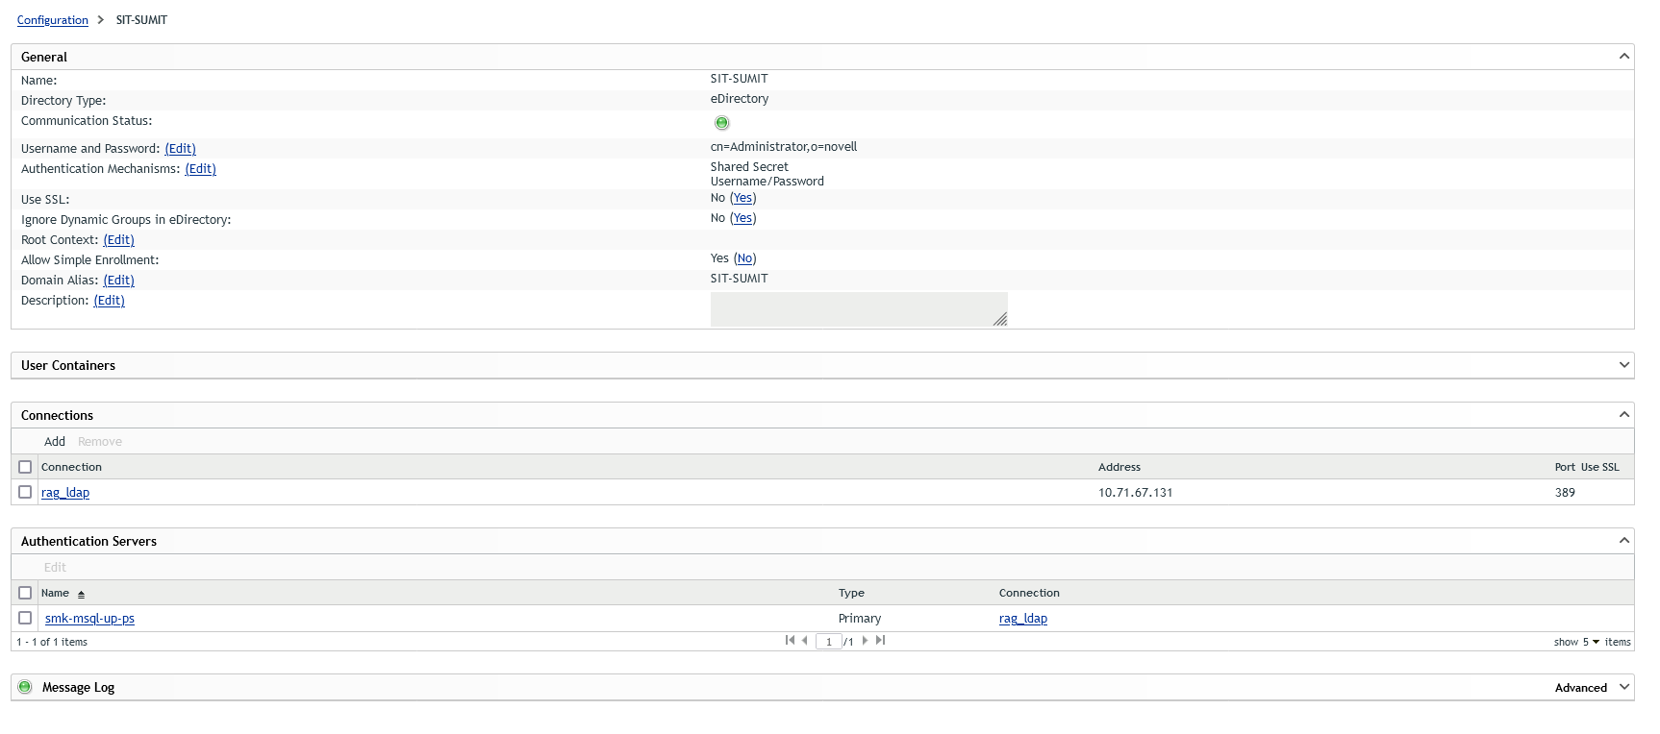The image size is (1660, 734).
Task: Click the green Message Log status icon
Action: click(25, 687)
